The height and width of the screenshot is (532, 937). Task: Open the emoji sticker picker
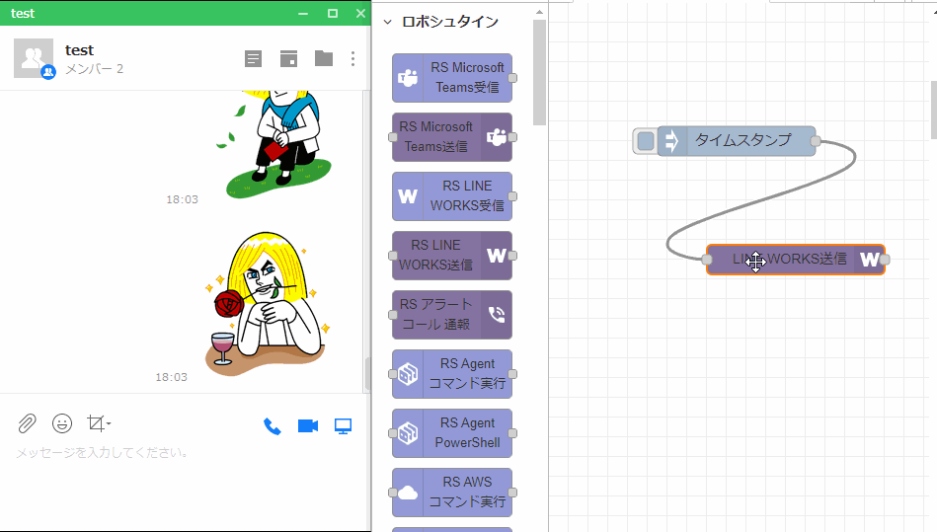(x=62, y=423)
